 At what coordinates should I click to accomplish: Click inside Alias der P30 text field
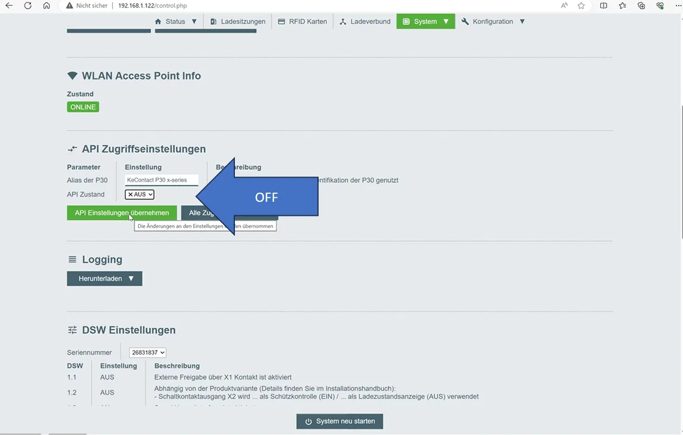point(161,180)
